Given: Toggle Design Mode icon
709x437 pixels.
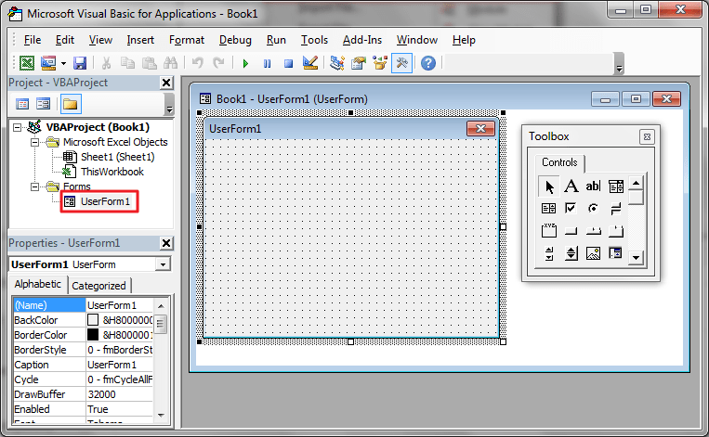Looking at the screenshot, I should [x=310, y=63].
